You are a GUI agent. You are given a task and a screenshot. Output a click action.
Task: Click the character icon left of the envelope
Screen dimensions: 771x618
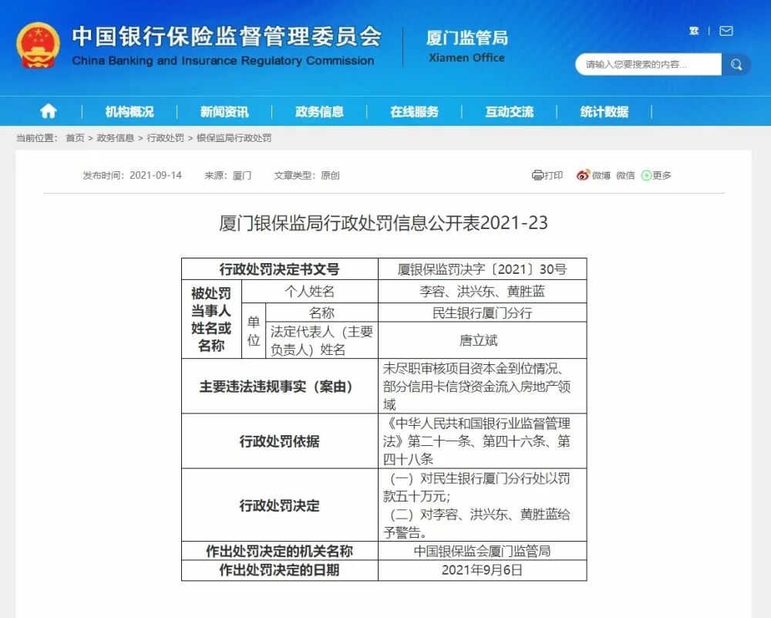click(693, 32)
